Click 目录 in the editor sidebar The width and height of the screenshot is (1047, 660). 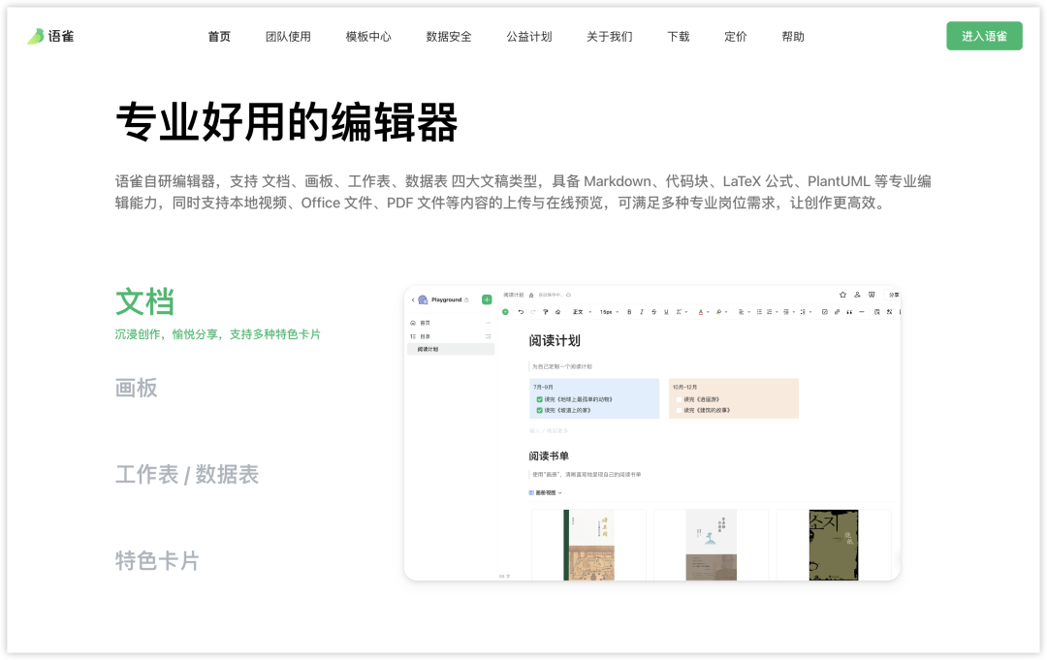tap(425, 336)
